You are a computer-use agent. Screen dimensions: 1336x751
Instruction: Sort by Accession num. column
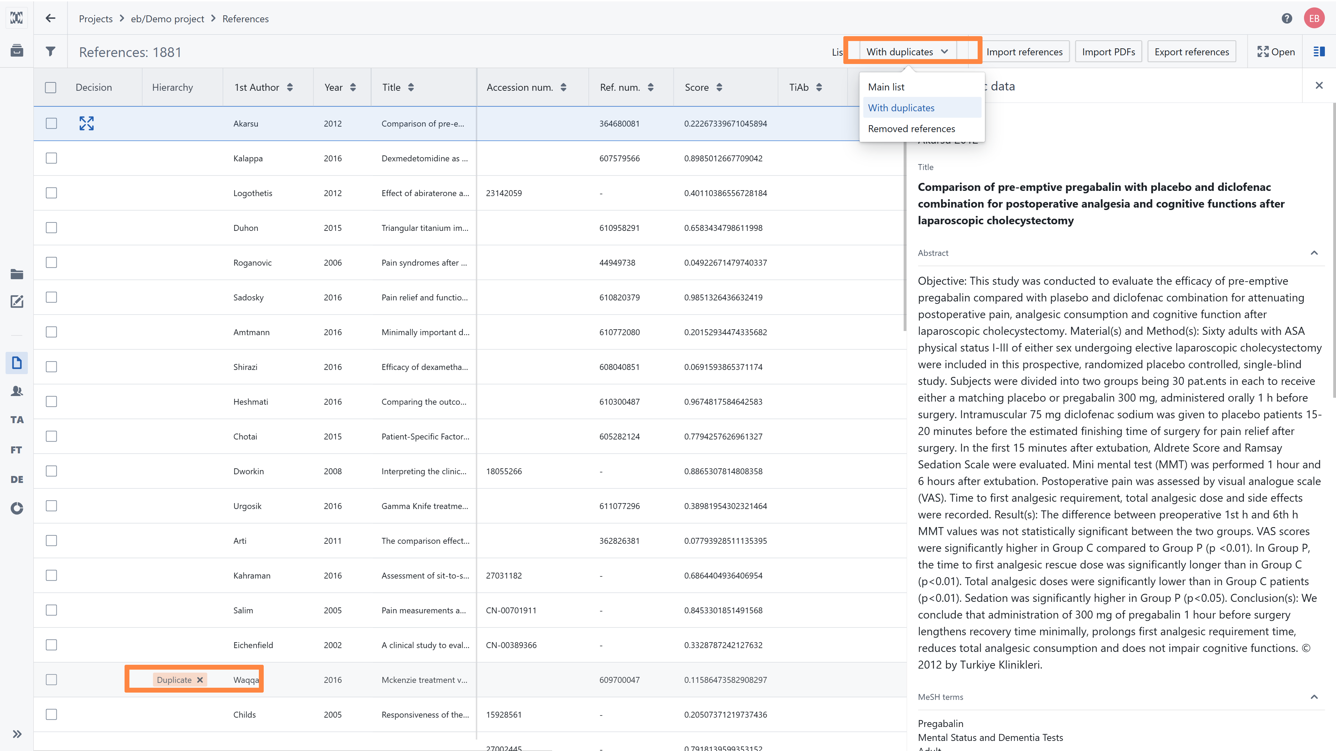(563, 88)
